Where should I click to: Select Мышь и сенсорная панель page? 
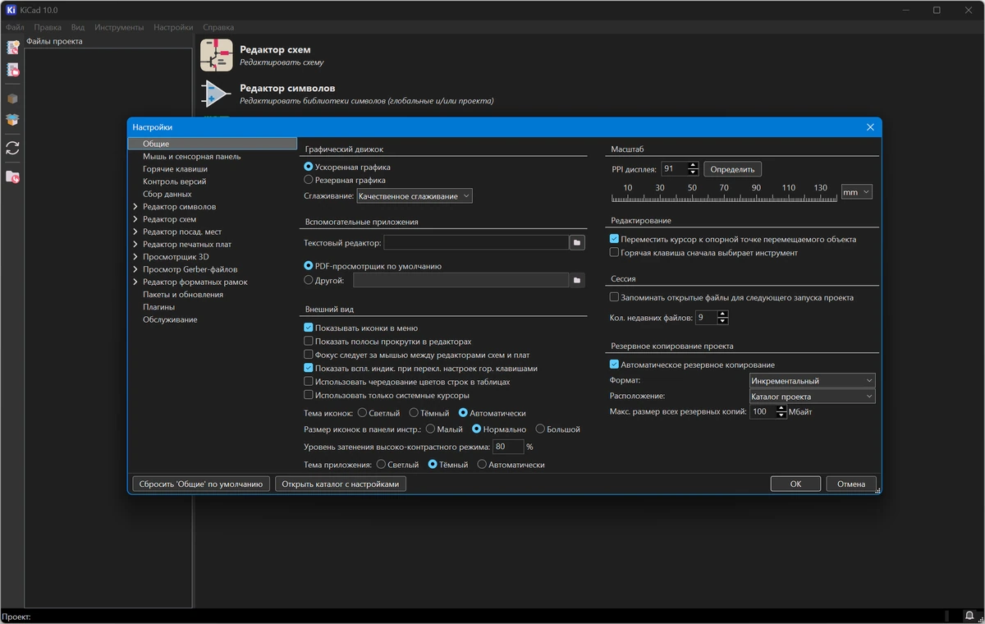tap(192, 156)
